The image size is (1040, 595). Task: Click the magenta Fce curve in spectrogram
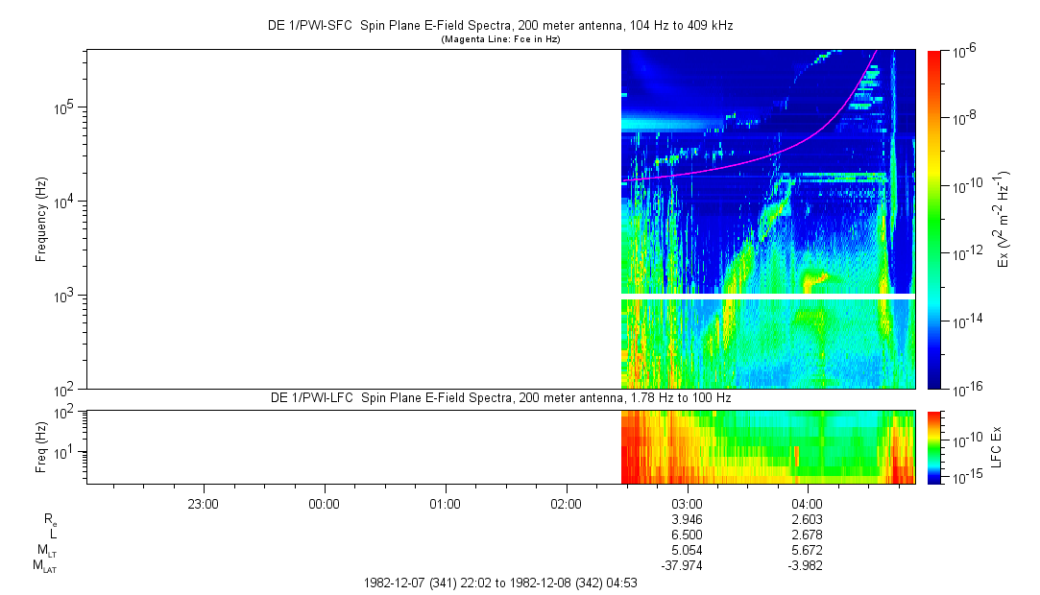click(768, 156)
